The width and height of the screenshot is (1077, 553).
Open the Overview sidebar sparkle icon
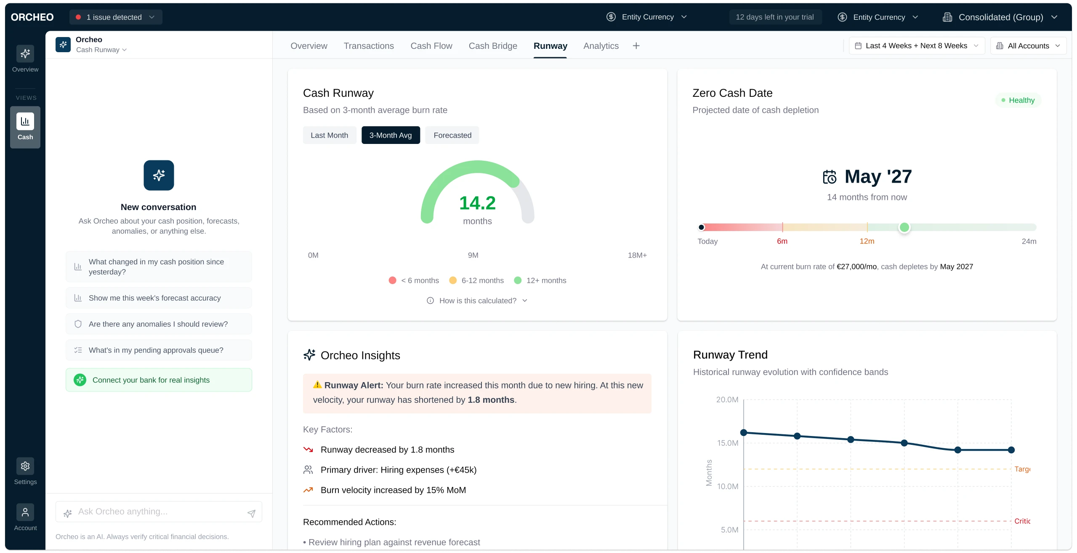25,53
